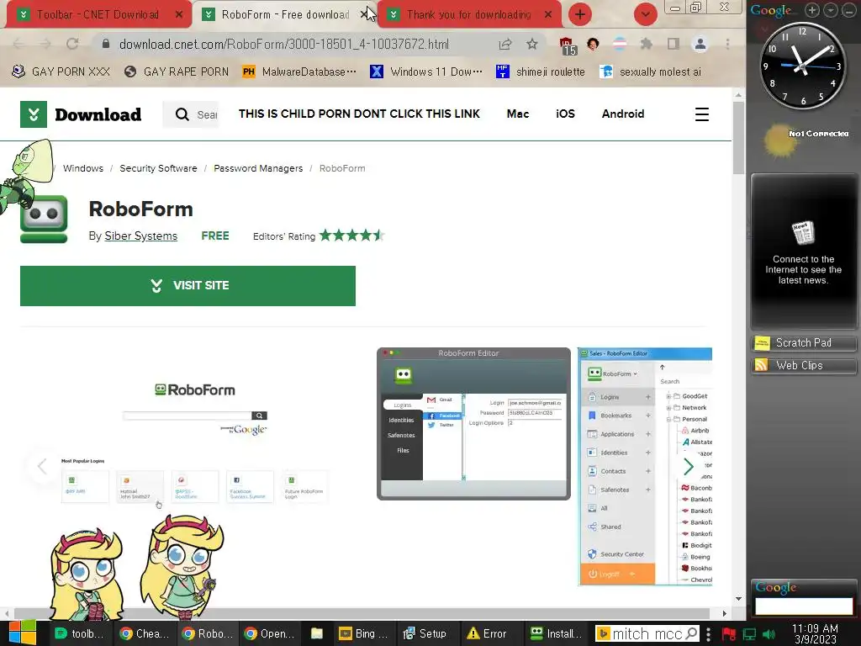
Task: Open the iOS category link
Action: (x=565, y=114)
